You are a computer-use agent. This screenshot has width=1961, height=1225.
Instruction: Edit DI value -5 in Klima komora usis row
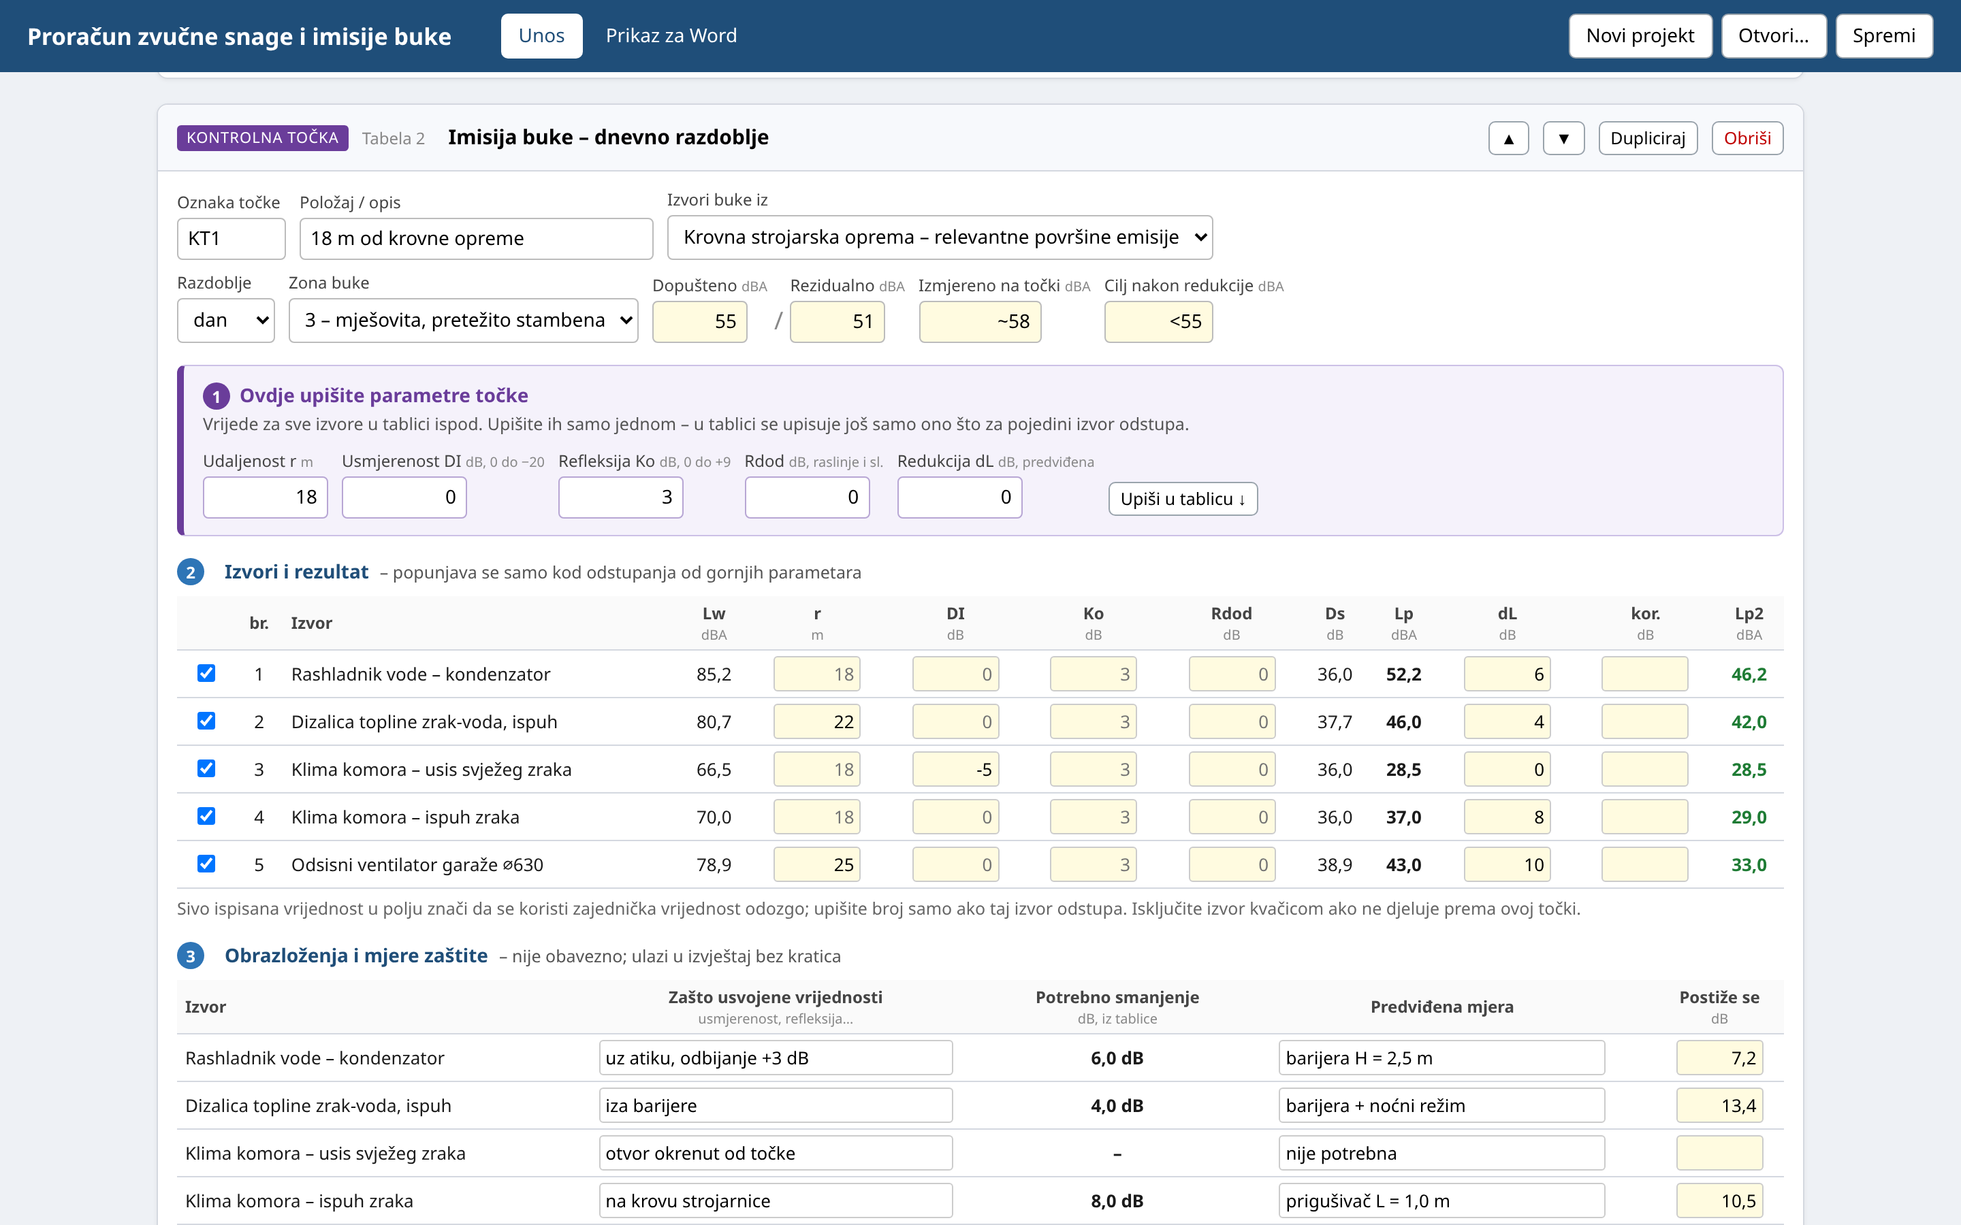[x=955, y=769]
